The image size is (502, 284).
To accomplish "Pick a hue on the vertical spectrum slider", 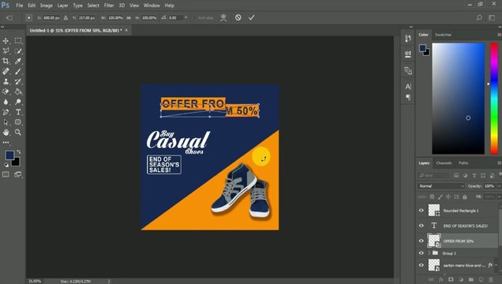I will 494,99.
